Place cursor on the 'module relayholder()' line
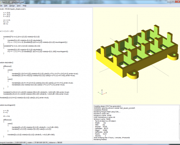The image size is (180, 145). (x=7, y=62)
